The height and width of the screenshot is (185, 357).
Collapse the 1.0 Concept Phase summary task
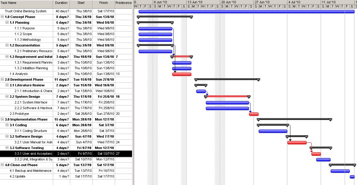[3, 17]
